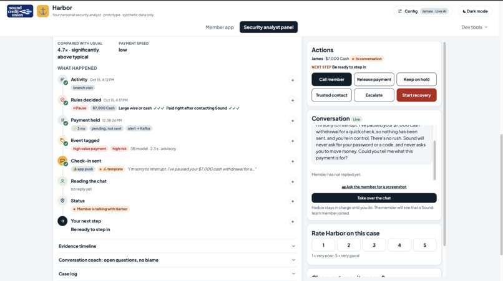The width and height of the screenshot is (503, 281).
Task: Expand the Case log section
Action: pos(177,274)
